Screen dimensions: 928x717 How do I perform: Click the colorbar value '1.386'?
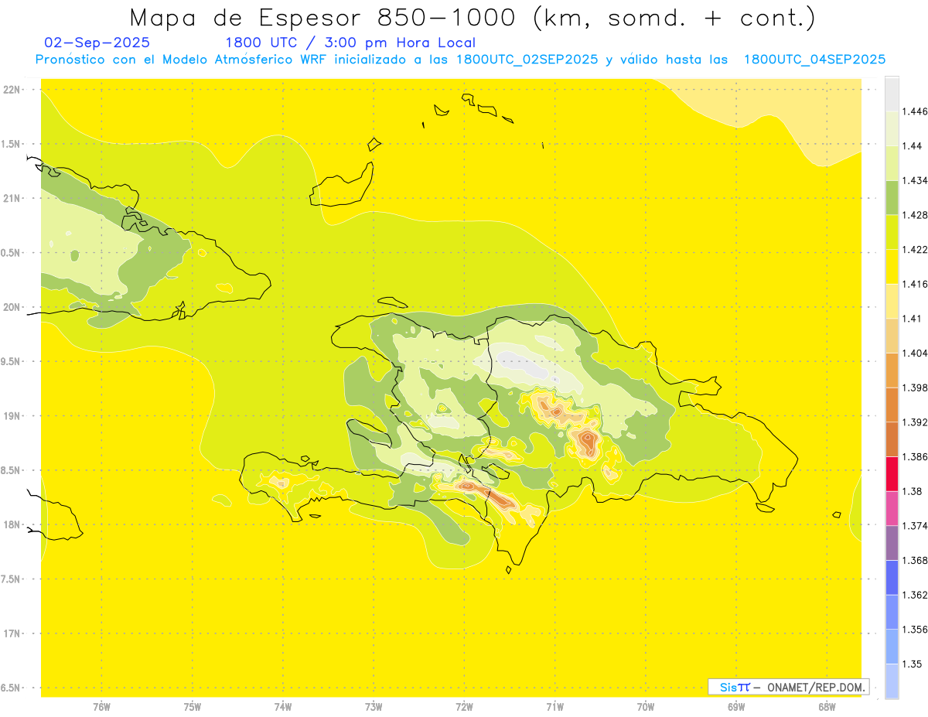point(914,456)
